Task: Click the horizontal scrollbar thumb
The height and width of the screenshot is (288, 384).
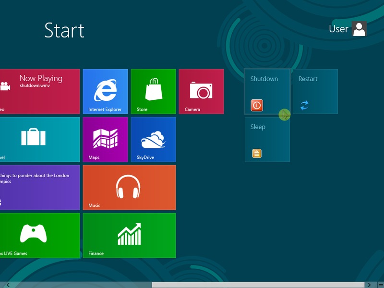Action: coord(257,285)
